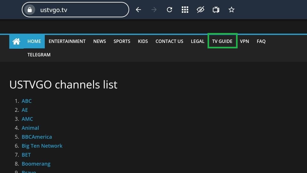
Task: Open the SPORTS menu item
Action: 122,41
